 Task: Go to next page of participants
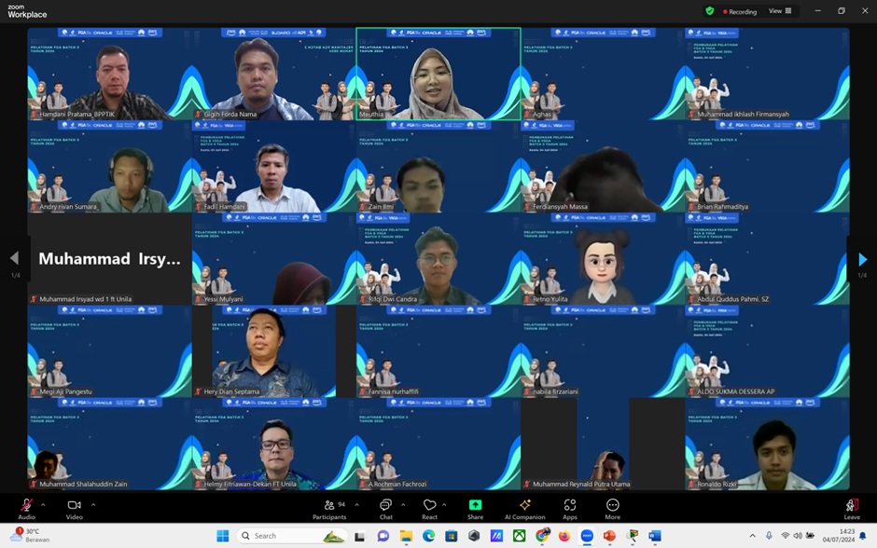click(862, 259)
